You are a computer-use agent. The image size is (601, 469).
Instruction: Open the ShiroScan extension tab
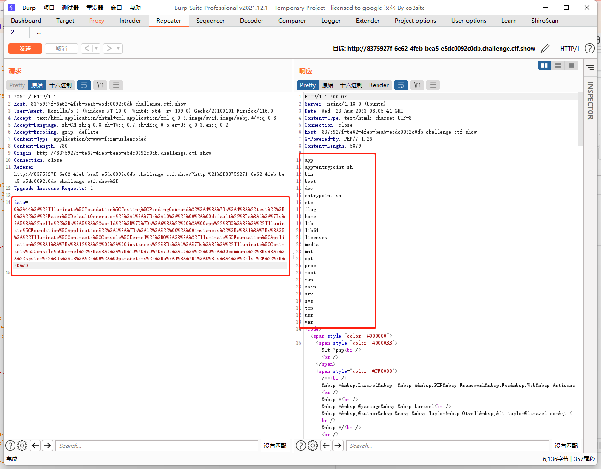tap(545, 20)
